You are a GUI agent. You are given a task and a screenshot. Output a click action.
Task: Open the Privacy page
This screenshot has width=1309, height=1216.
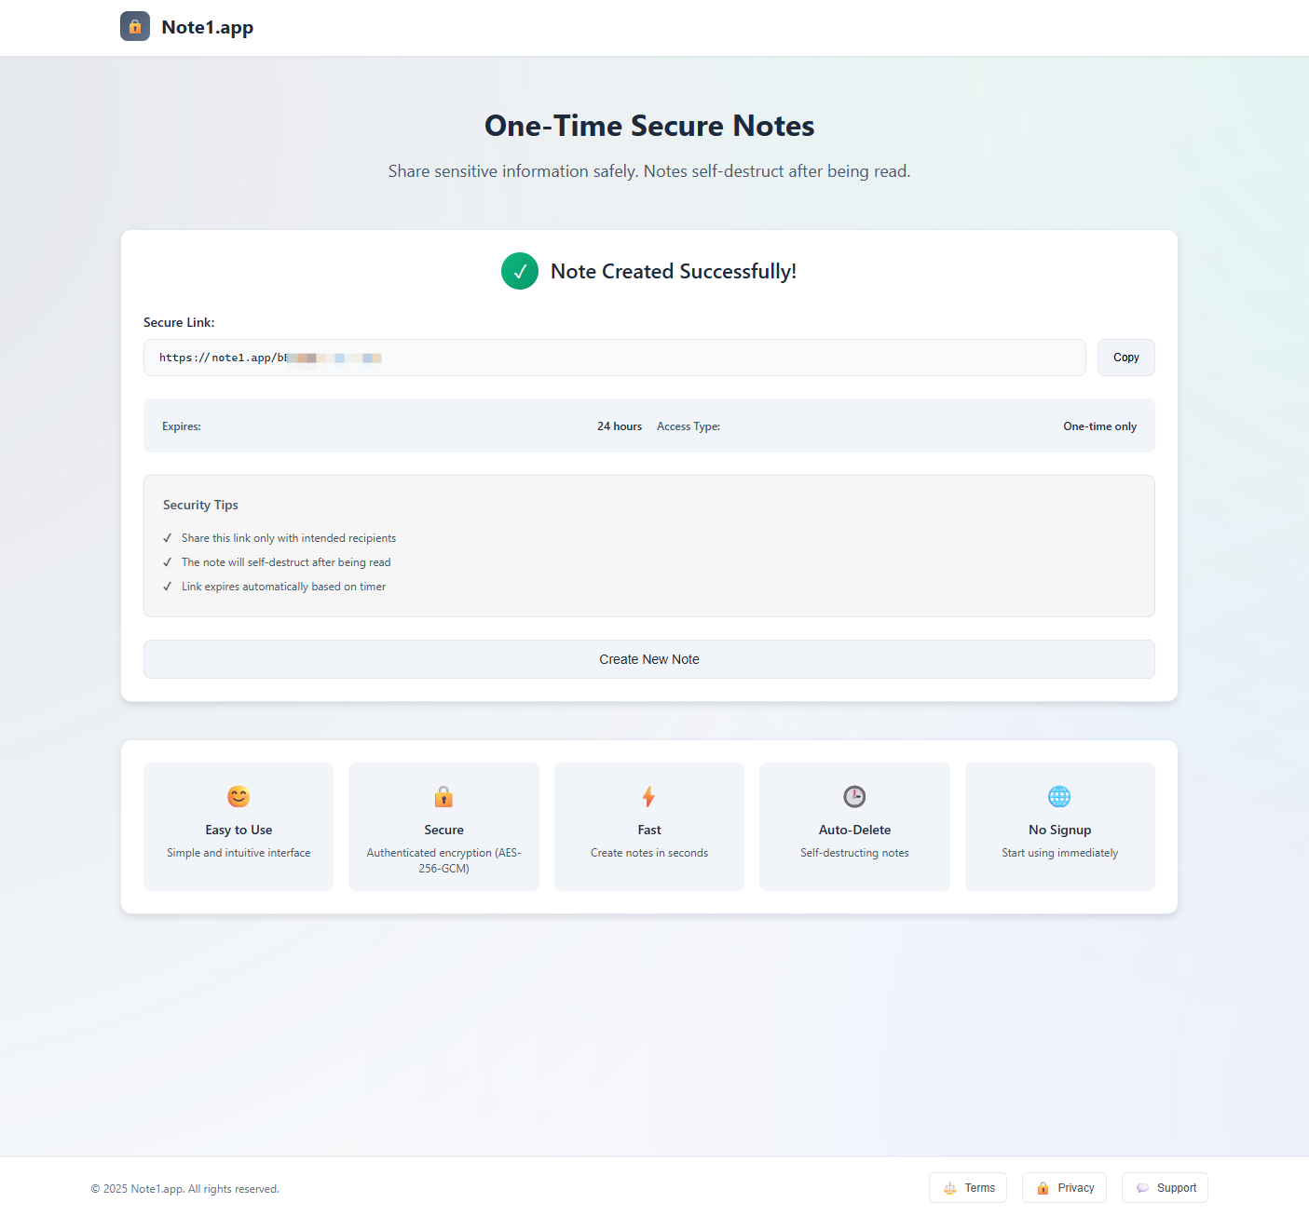[1064, 1188]
